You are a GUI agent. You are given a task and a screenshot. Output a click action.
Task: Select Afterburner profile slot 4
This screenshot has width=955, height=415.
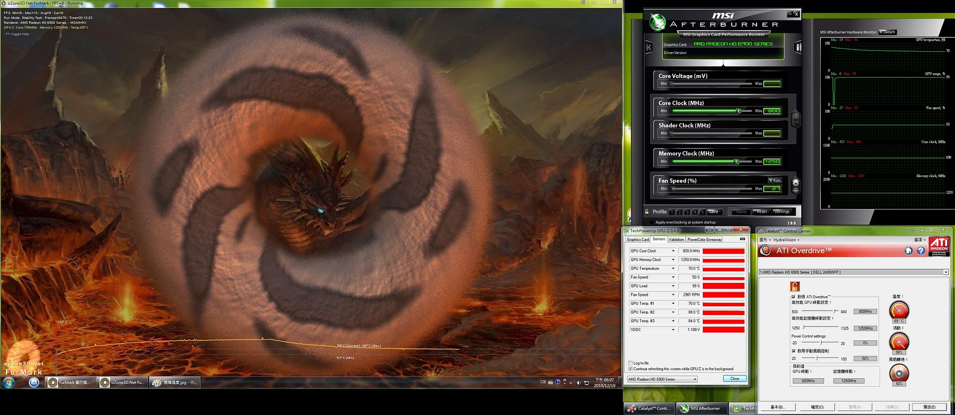point(695,212)
